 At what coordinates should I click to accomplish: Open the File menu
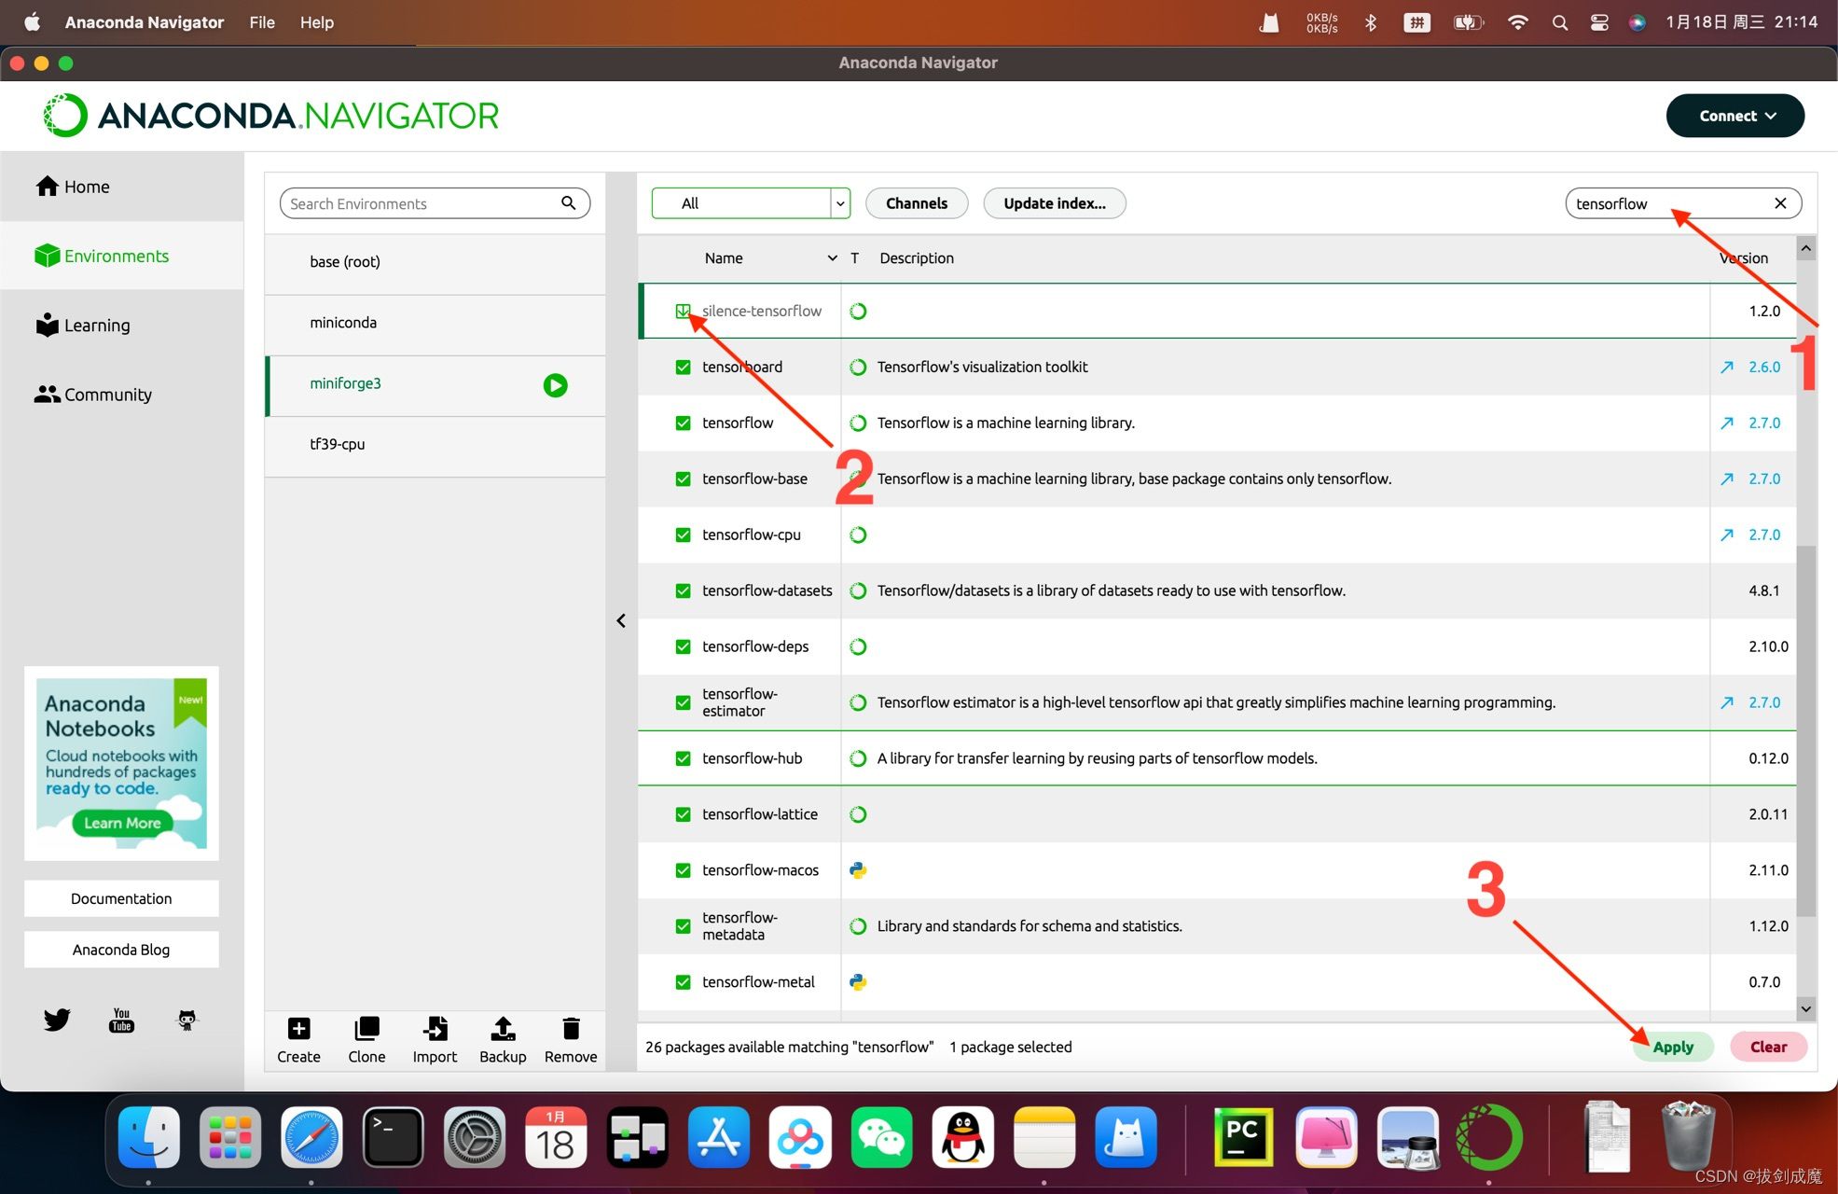[x=262, y=22]
